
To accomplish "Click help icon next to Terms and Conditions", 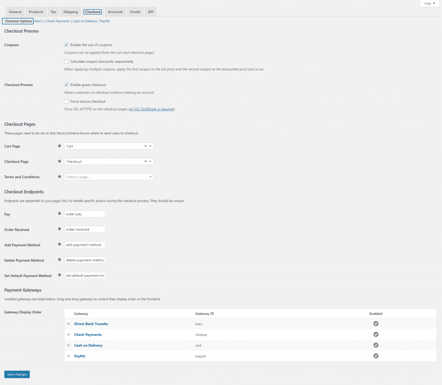I will 60,177.
